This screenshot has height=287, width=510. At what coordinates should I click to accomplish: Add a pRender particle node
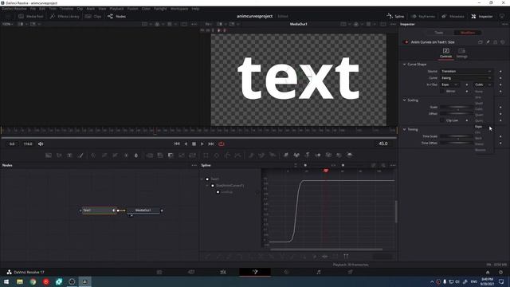pyautogui.click(x=273, y=155)
